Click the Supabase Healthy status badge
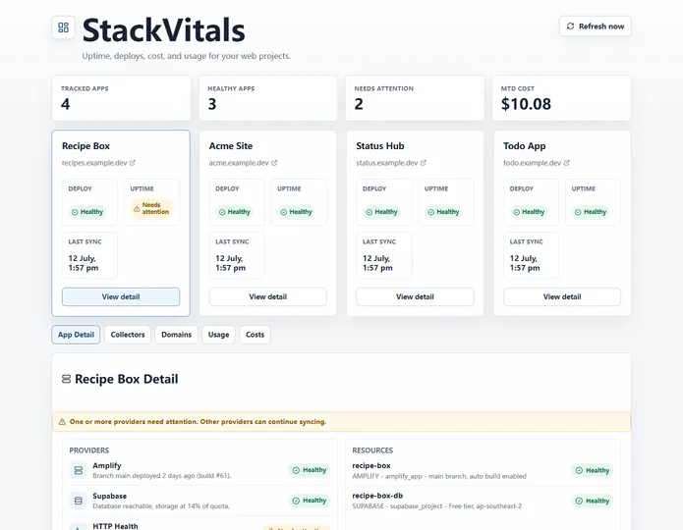683x530 pixels. click(x=310, y=501)
